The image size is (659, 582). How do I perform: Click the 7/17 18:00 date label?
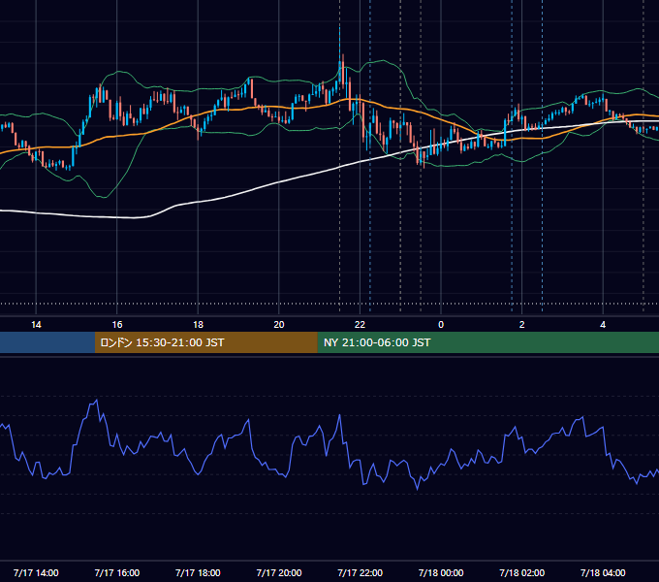click(198, 572)
